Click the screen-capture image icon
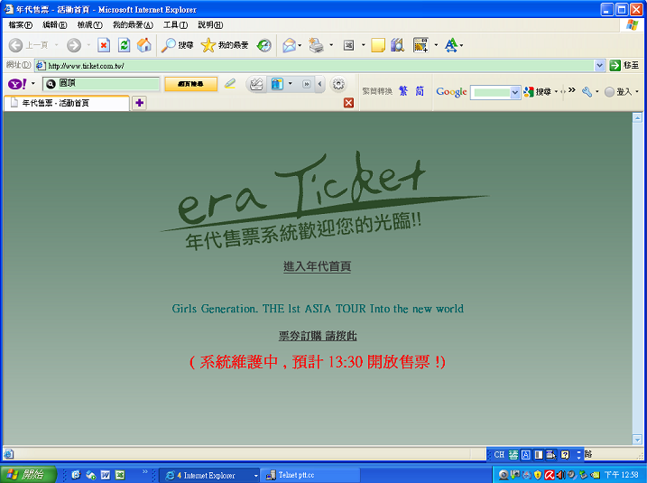 [x=421, y=45]
